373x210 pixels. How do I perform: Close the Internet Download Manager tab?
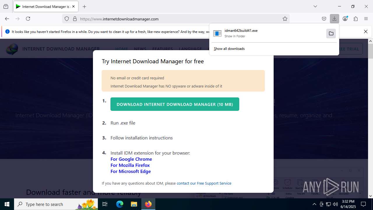(73, 6)
